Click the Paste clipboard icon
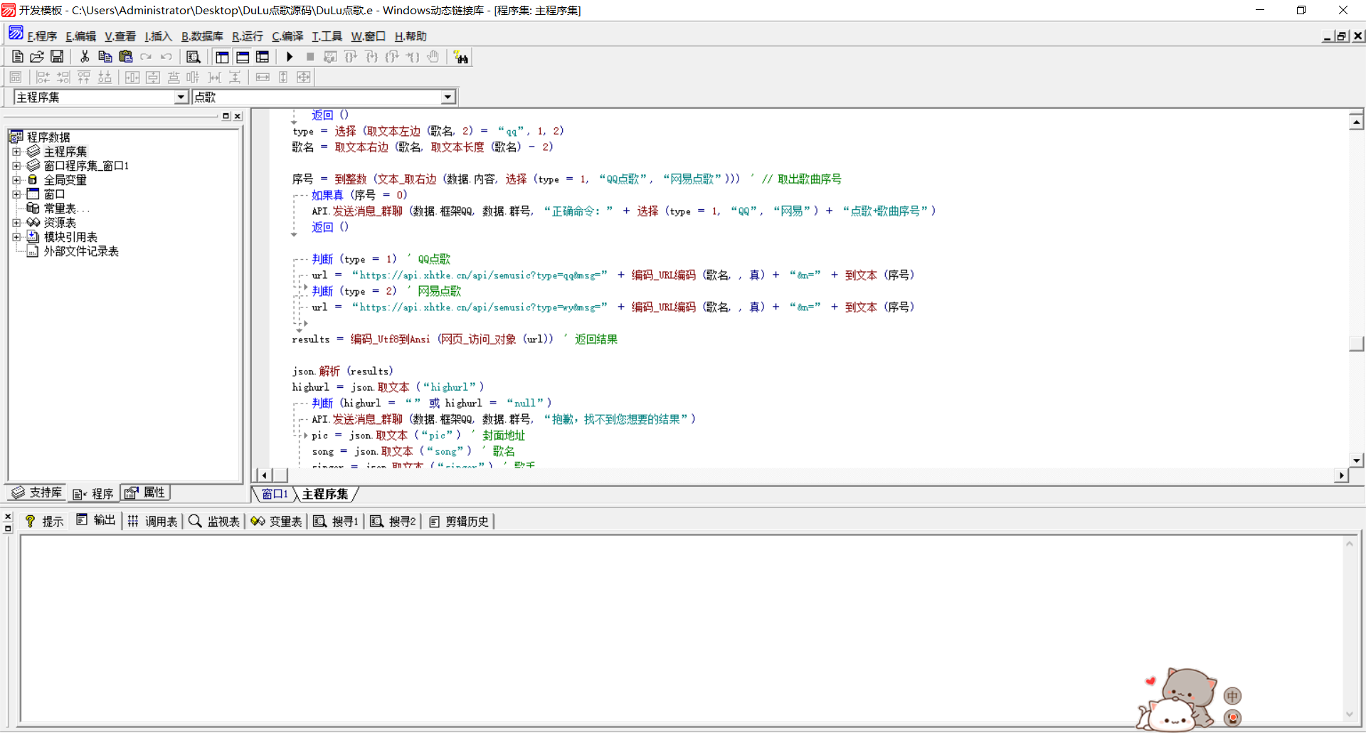Viewport: 1366px width, 733px height. click(x=126, y=57)
